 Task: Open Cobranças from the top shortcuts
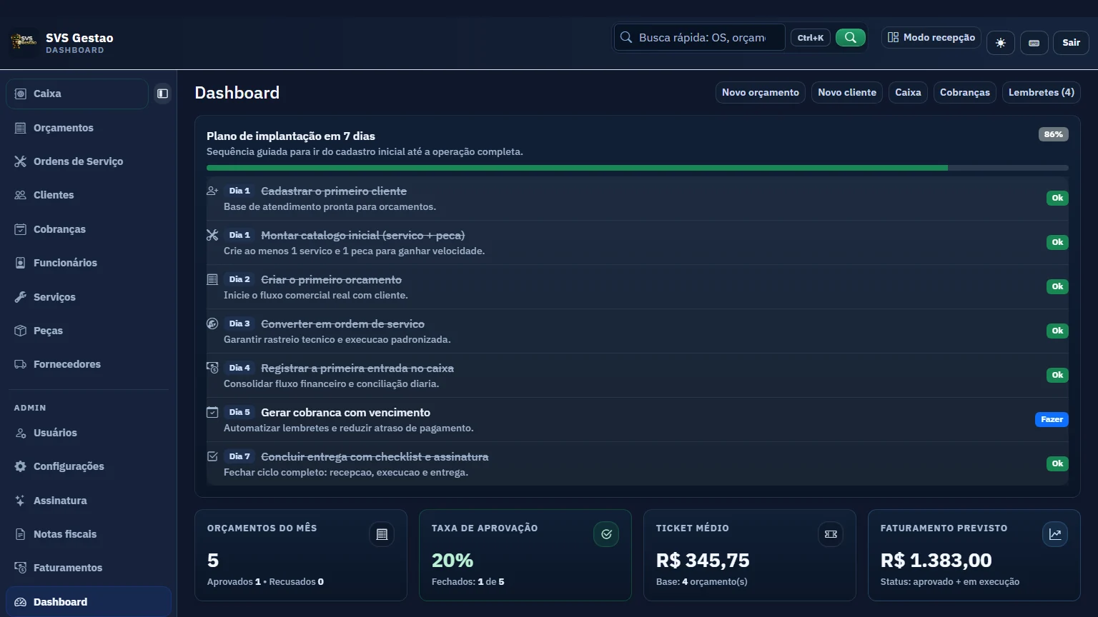coord(965,92)
